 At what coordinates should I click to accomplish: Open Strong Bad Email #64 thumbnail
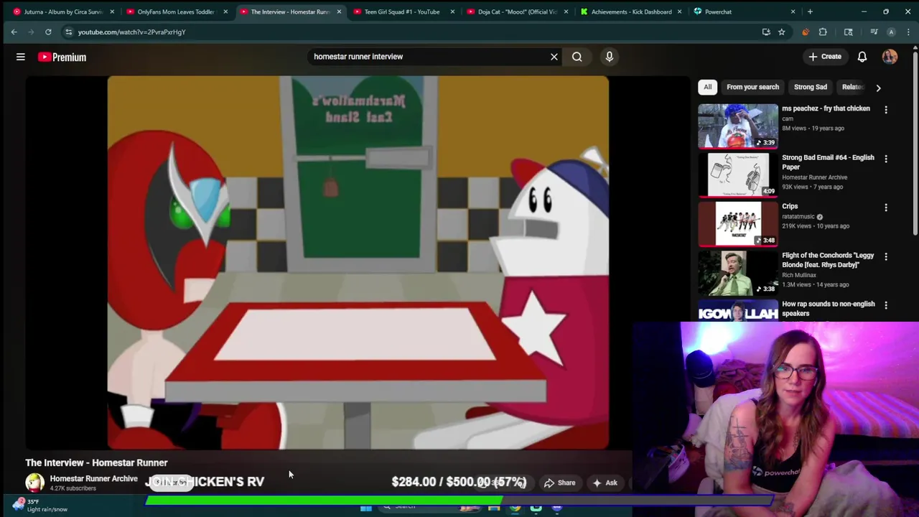coord(738,174)
